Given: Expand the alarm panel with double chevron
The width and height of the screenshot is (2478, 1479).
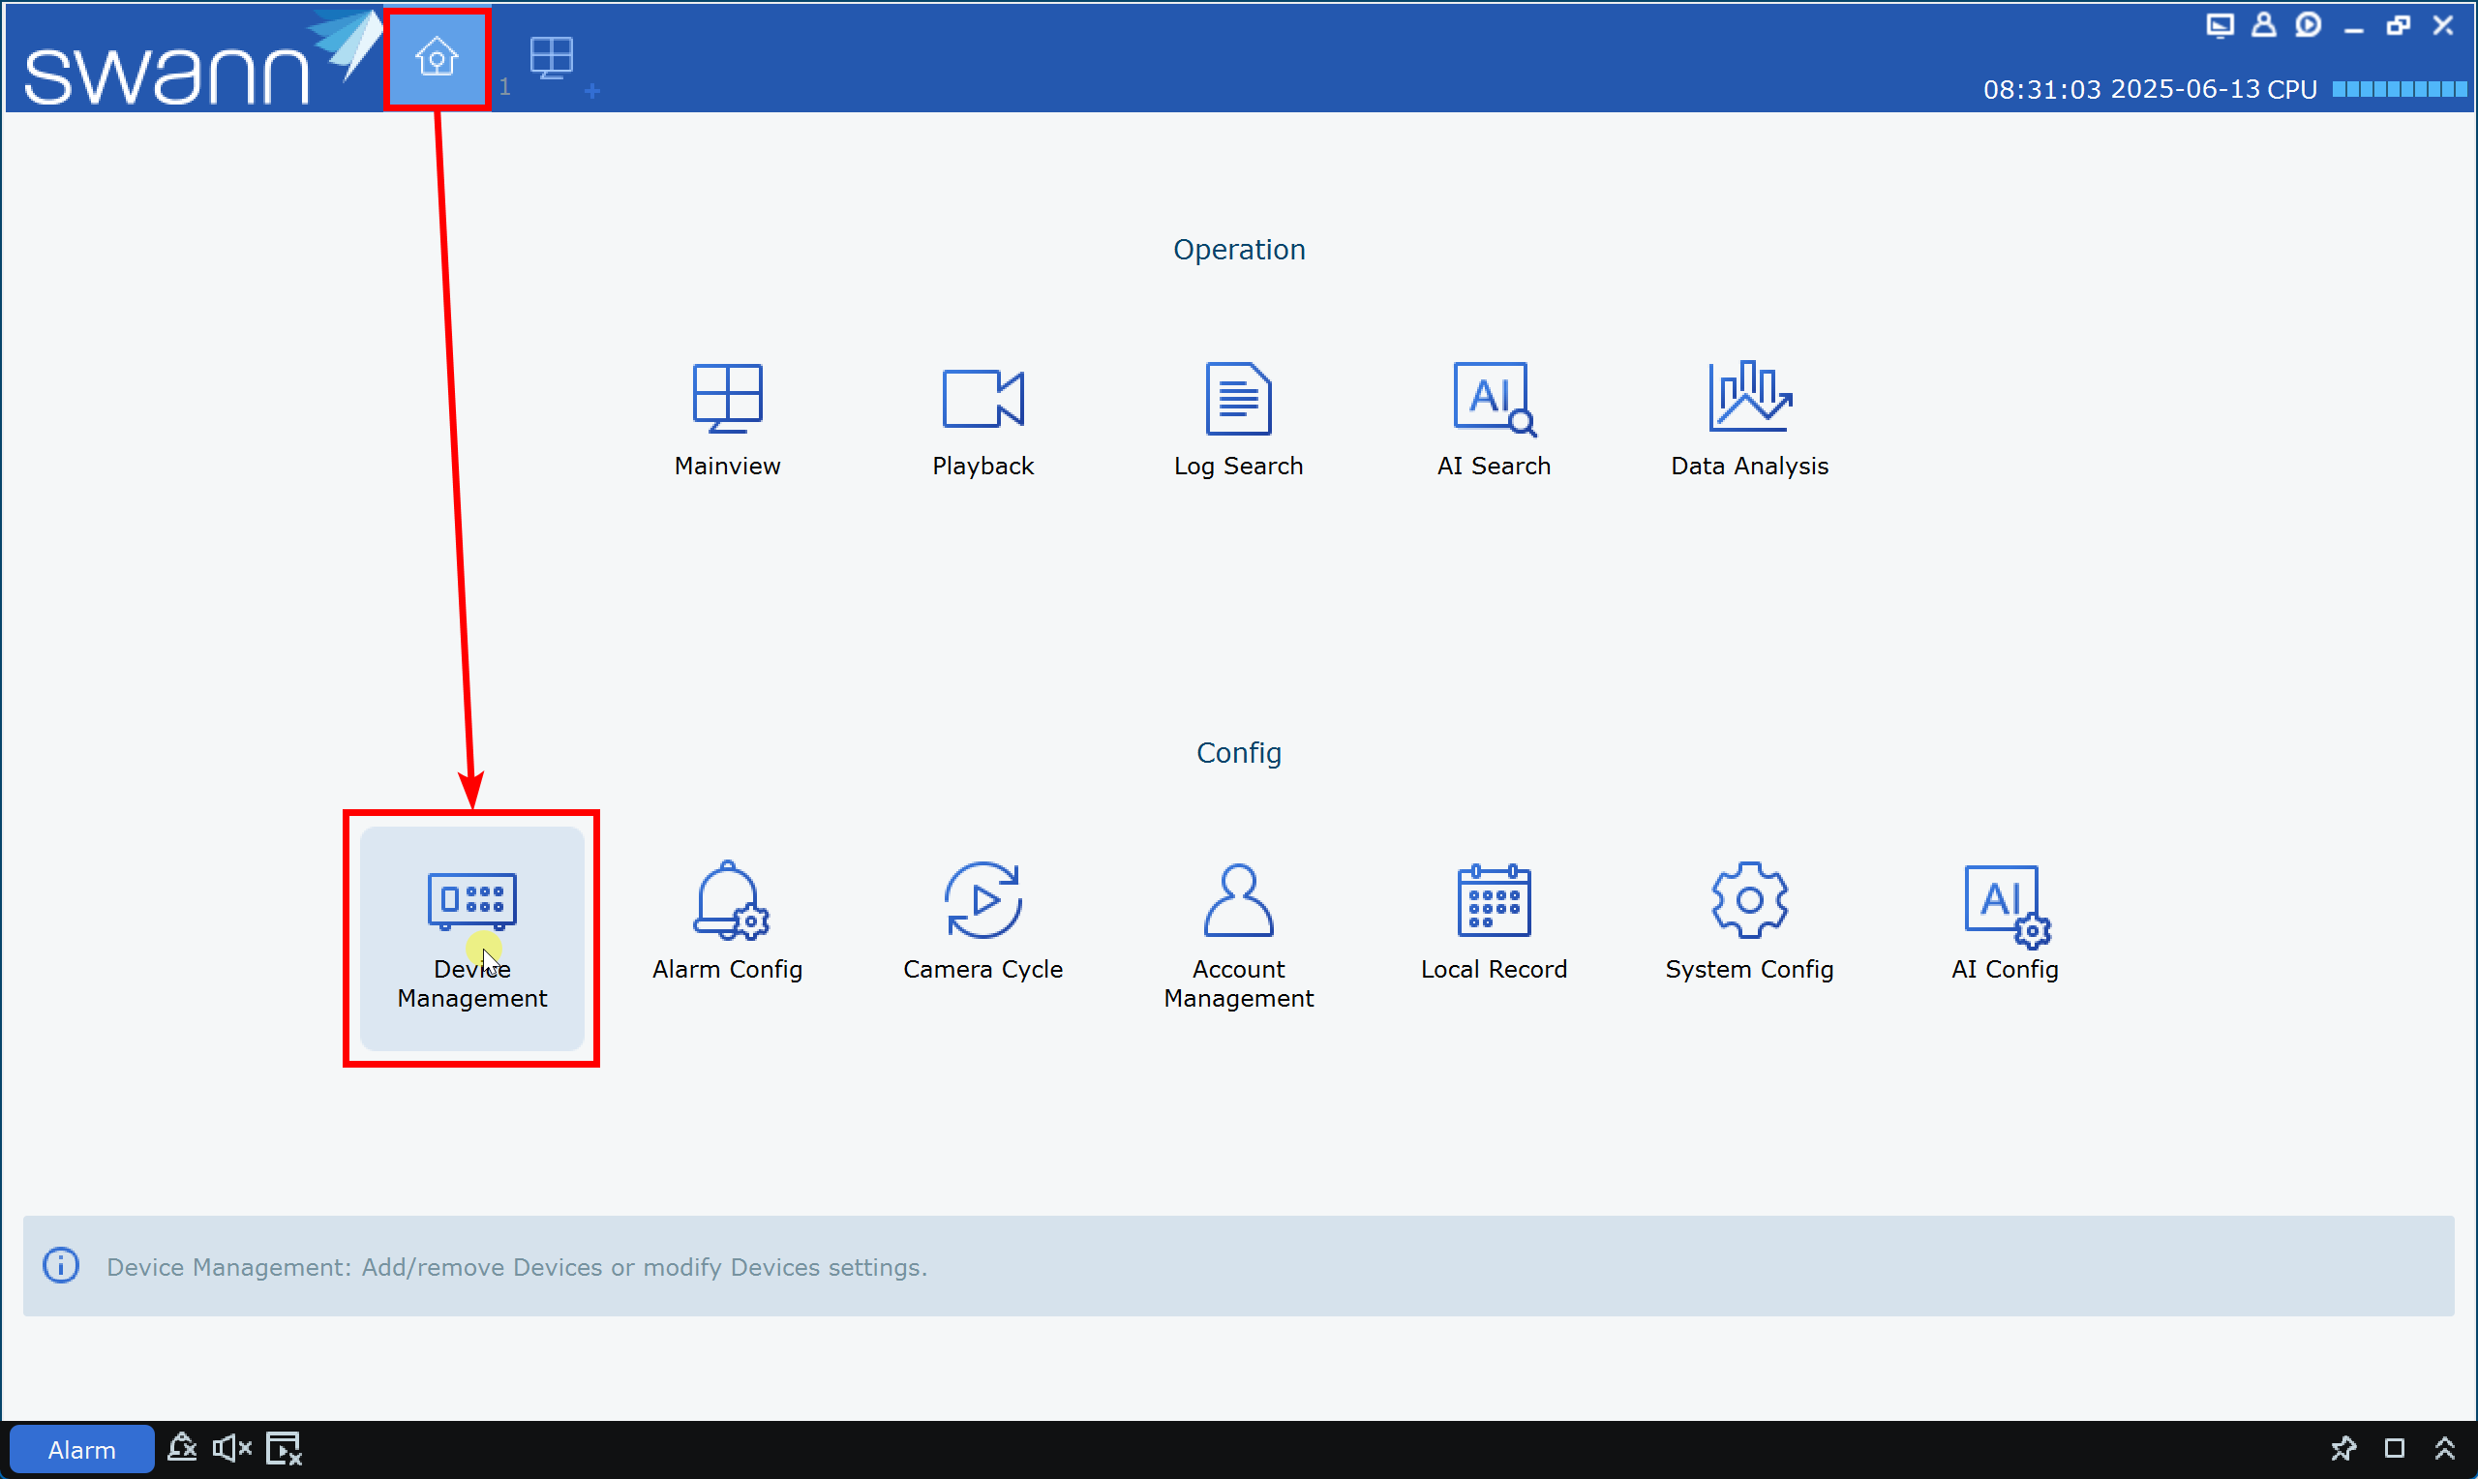Looking at the screenshot, I should coord(2444,1448).
